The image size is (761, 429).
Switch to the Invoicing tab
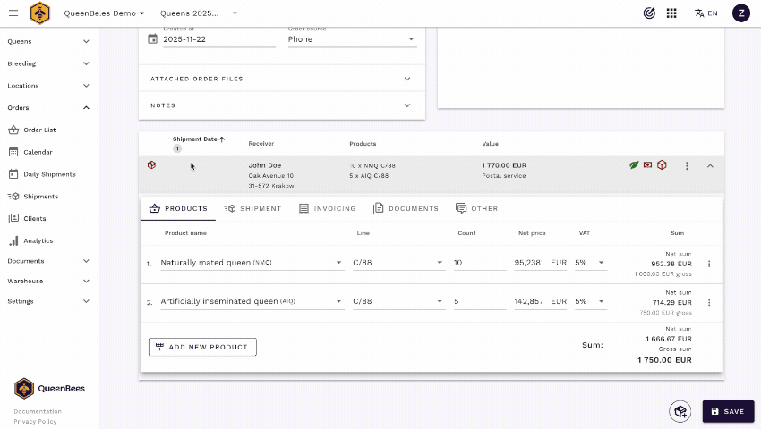(x=327, y=208)
